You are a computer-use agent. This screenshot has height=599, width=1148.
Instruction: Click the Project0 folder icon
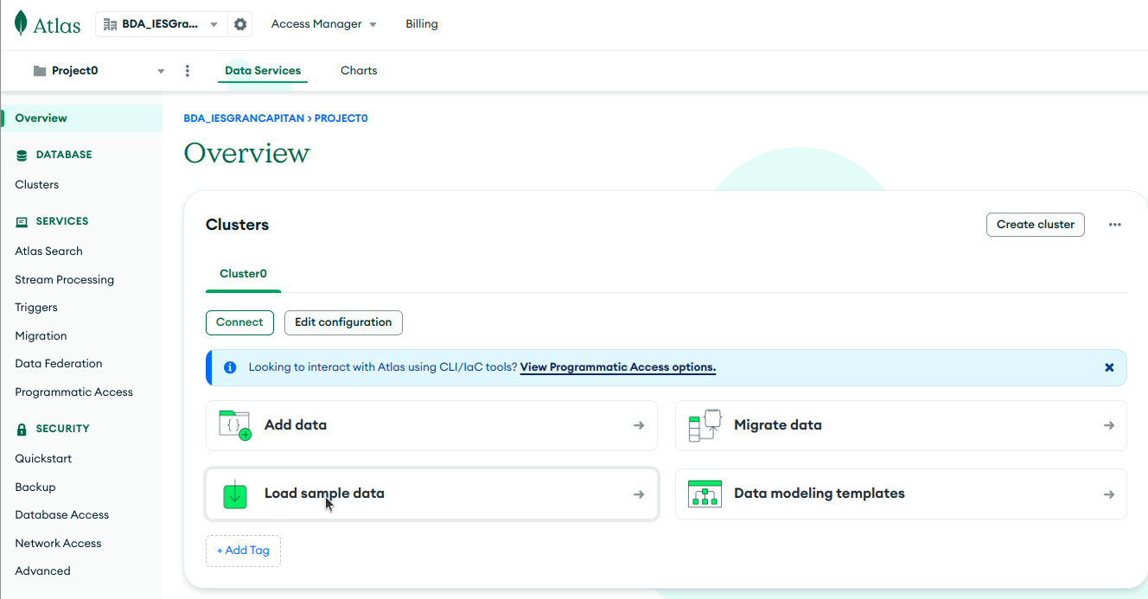coord(40,71)
